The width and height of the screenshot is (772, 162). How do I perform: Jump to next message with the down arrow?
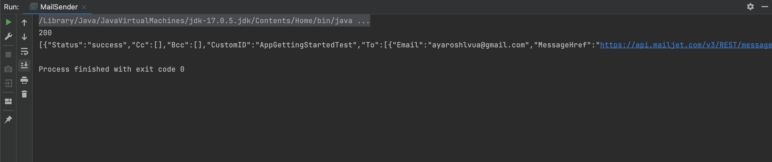point(24,37)
